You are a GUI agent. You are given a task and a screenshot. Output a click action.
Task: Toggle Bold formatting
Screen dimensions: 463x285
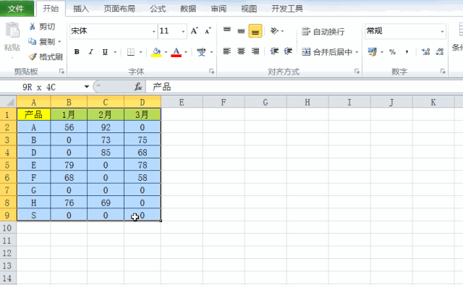click(77, 52)
